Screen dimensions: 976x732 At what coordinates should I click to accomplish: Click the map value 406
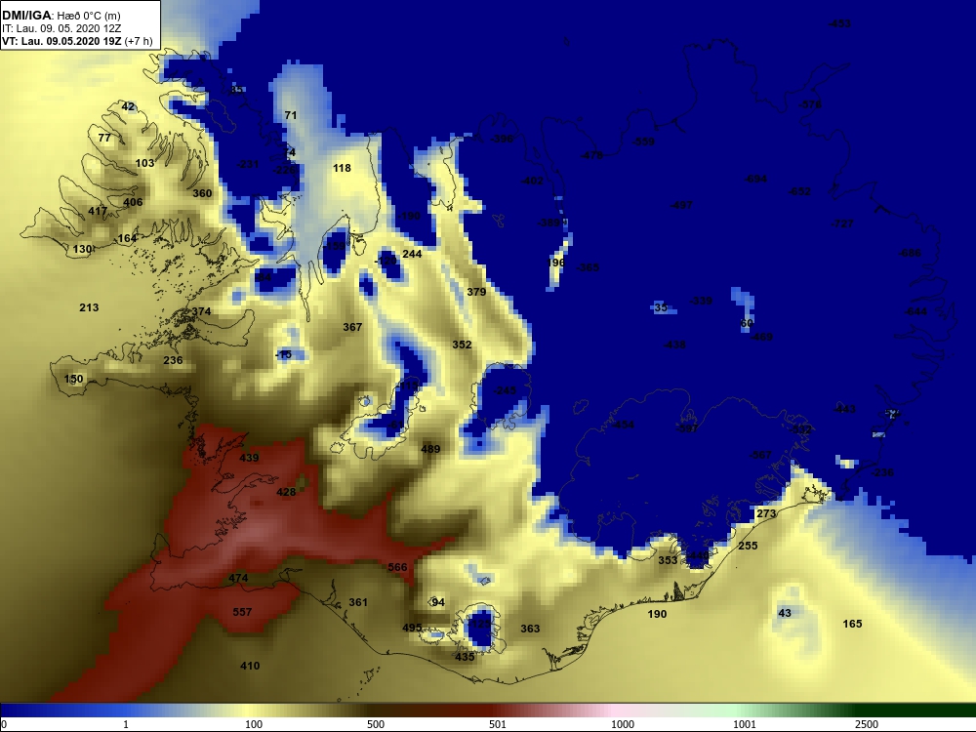click(x=133, y=202)
